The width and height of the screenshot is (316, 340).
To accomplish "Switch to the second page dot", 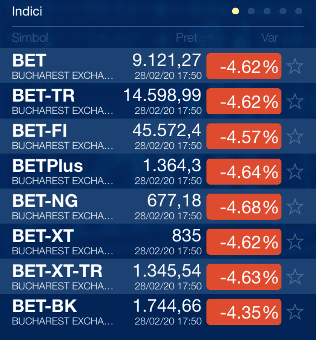I will (251, 11).
